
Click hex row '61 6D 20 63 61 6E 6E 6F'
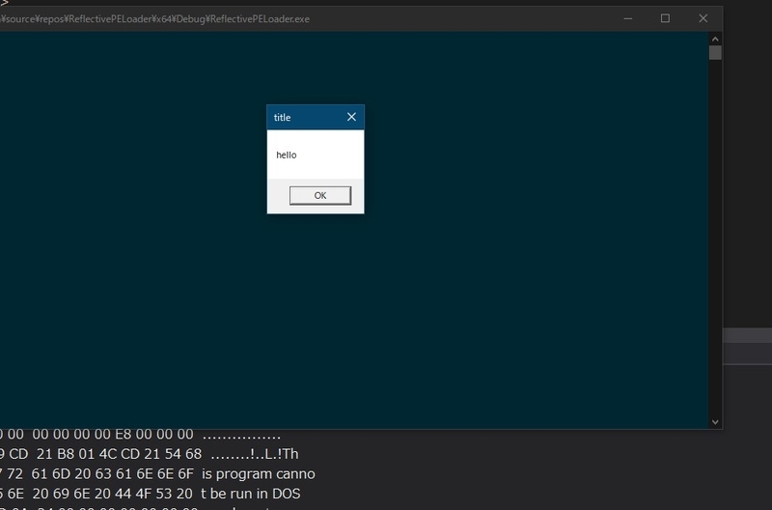113,474
